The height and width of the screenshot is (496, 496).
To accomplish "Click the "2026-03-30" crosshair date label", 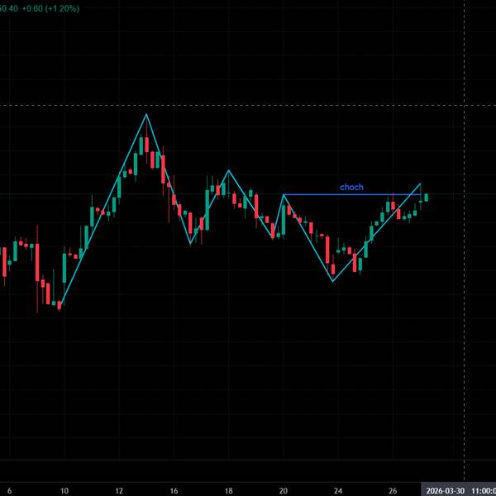I will pos(445,491).
